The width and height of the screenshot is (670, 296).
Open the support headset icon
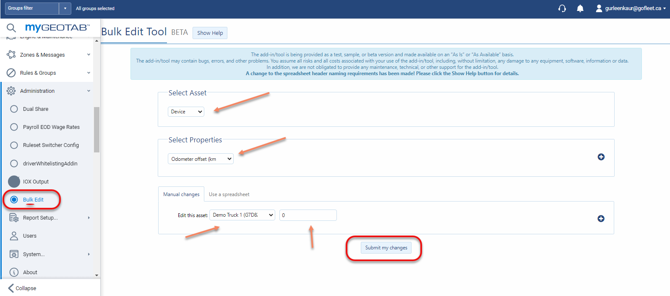click(x=562, y=8)
